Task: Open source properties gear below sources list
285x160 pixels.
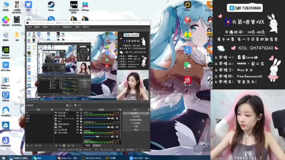Action: (64, 145)
